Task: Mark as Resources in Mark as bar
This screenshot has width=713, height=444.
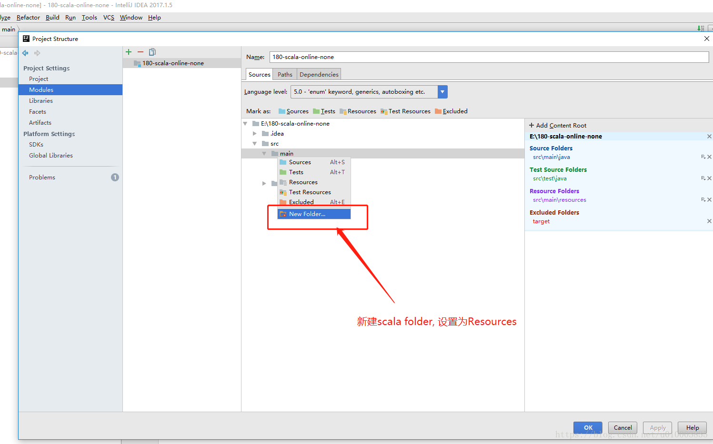Action: click(x=358, y=111)
